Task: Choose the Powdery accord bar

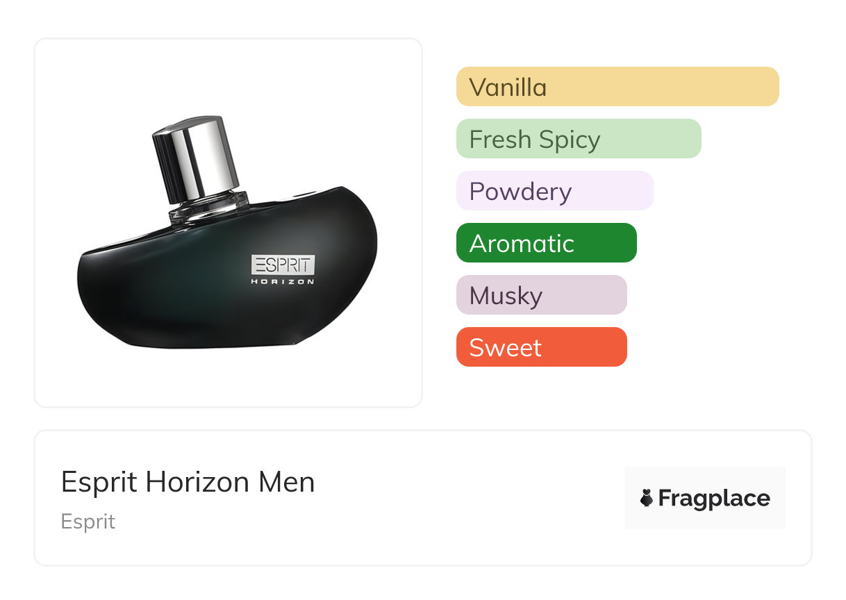Action: [x=554, y=191]
